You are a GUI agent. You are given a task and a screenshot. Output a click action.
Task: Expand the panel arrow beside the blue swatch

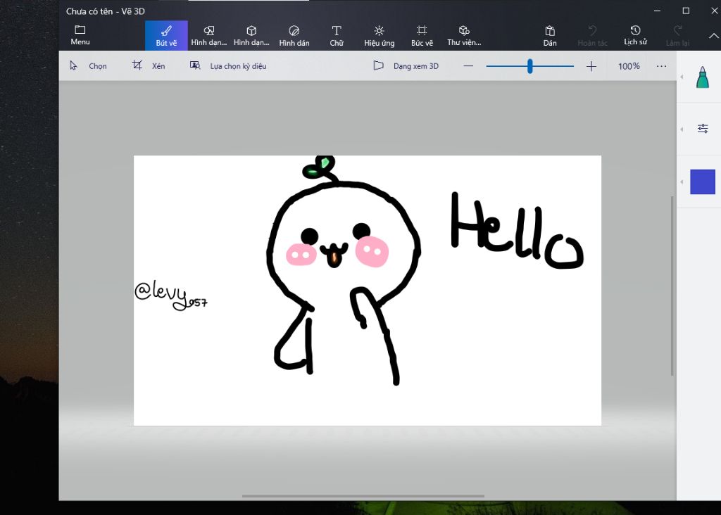click(x=682, y=182)
